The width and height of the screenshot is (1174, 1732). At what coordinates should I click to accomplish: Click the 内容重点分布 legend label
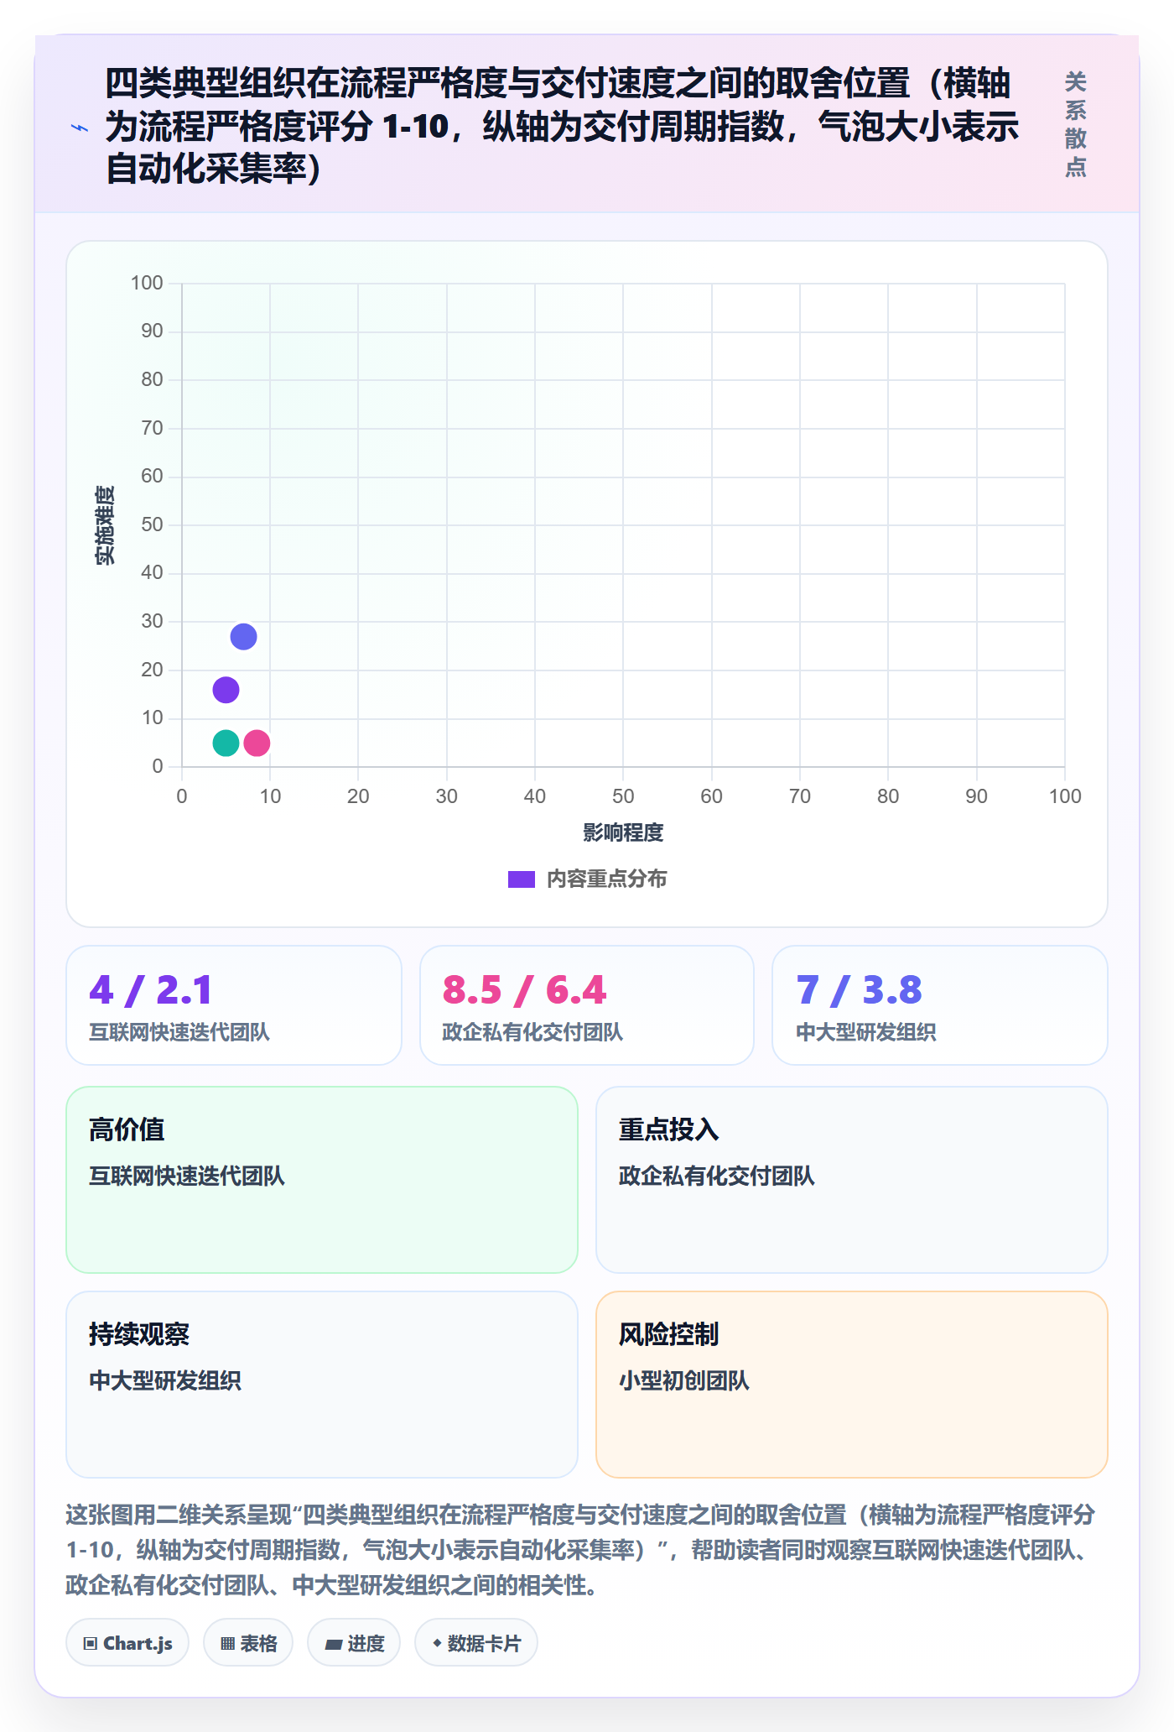coord(606,879)
